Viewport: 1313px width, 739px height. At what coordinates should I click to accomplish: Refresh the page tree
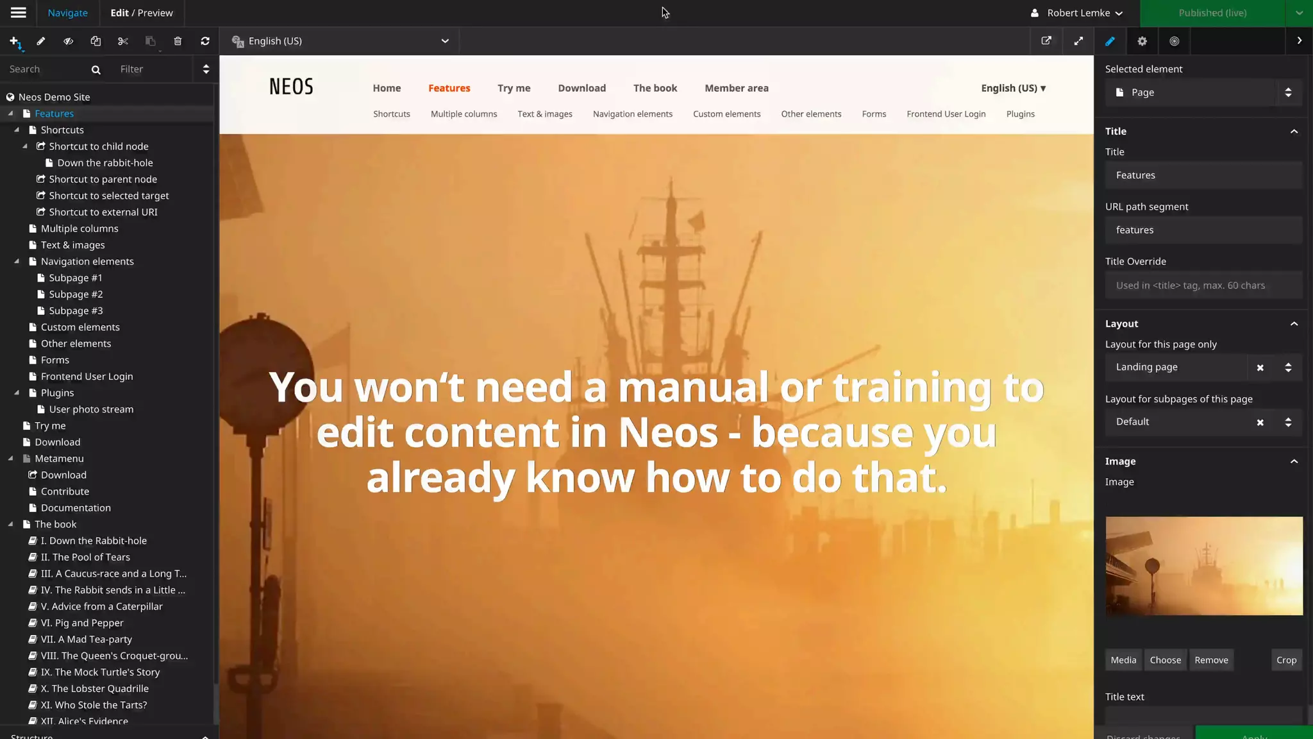coord(205,42)
